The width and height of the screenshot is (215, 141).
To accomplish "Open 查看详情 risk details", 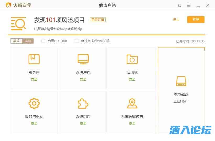I will pos(98,20).
